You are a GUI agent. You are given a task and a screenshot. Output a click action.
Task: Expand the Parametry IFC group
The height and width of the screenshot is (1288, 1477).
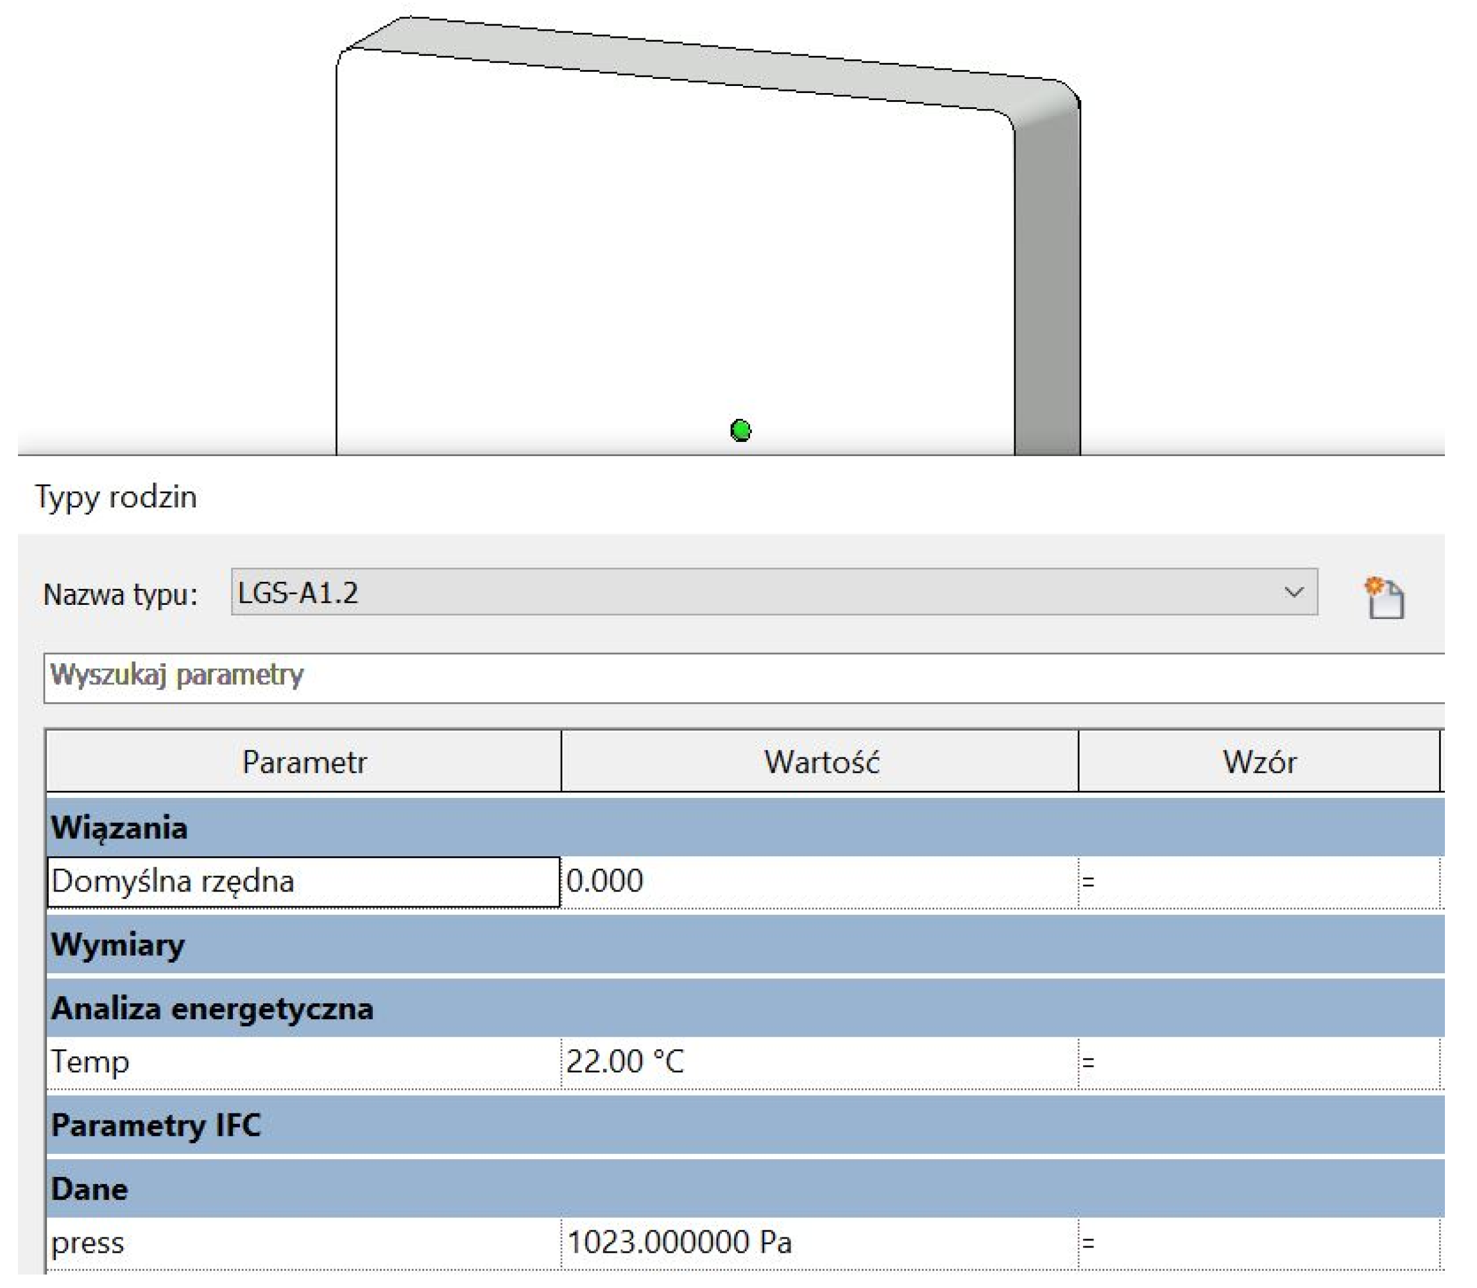tap(155, 1125)
